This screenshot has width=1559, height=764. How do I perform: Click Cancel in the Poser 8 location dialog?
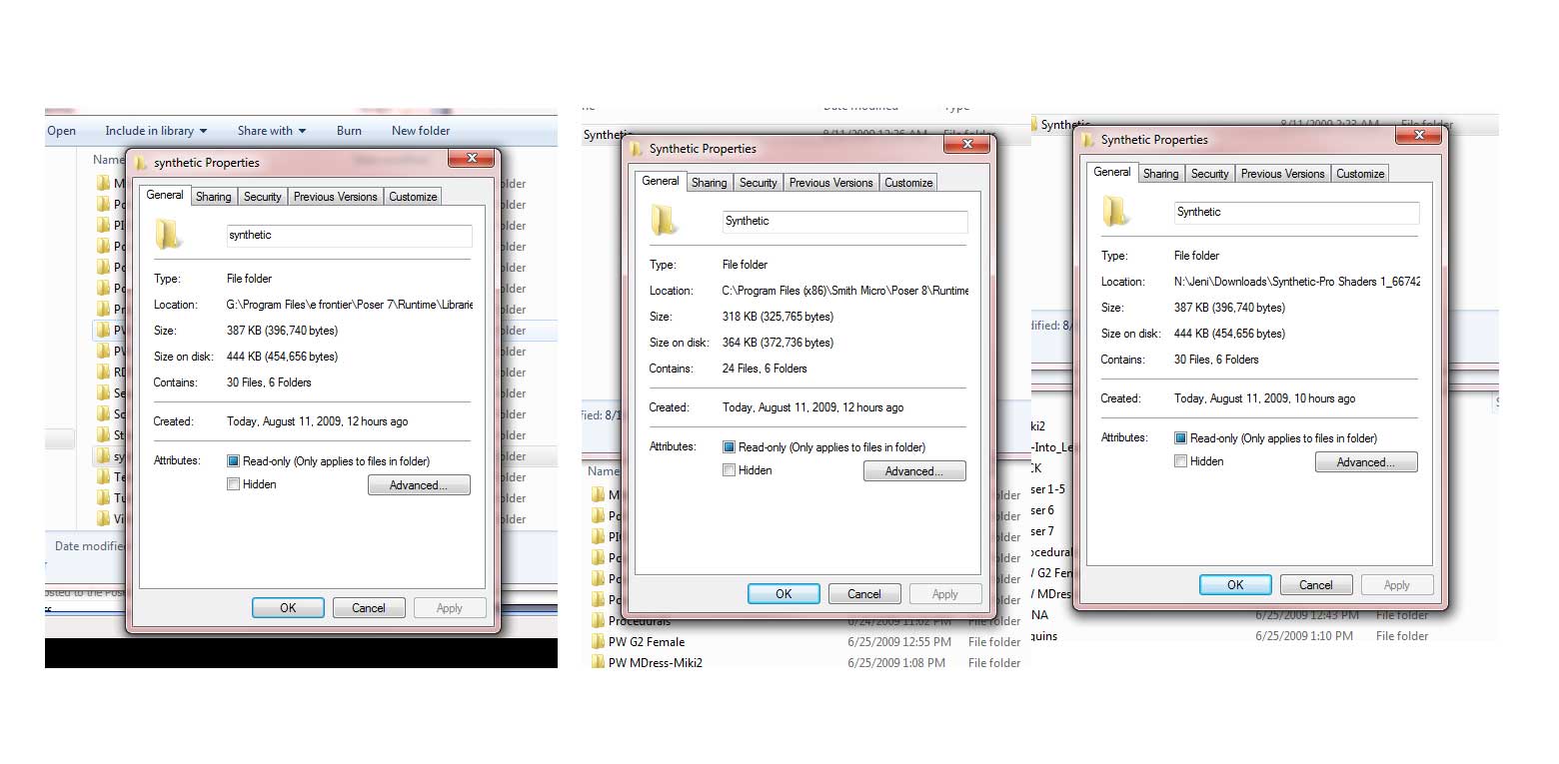(x=864, y=594)
